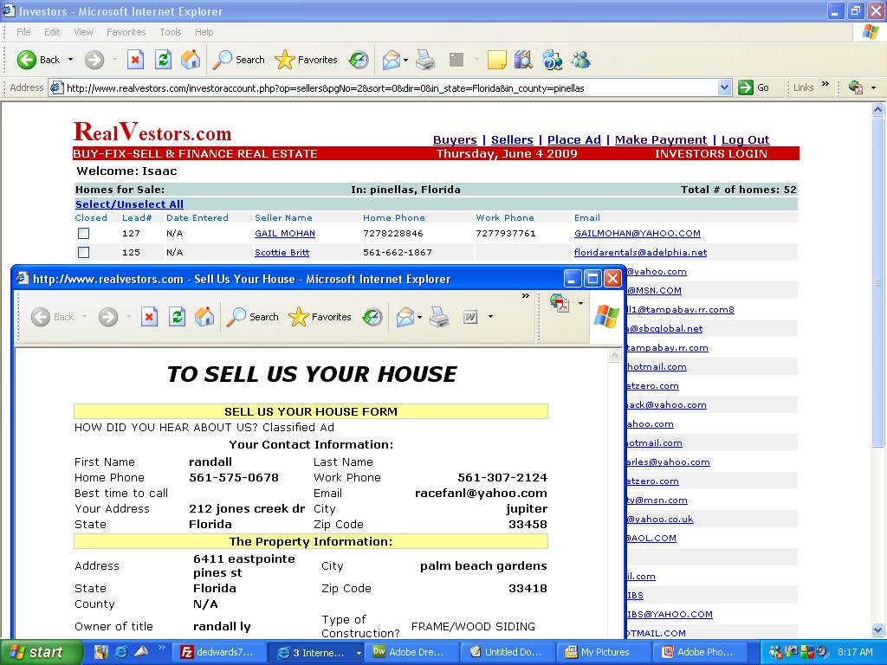The image size is (887, 665).
Task: Open Scottie Britt seller link
Action: point(282,252)
